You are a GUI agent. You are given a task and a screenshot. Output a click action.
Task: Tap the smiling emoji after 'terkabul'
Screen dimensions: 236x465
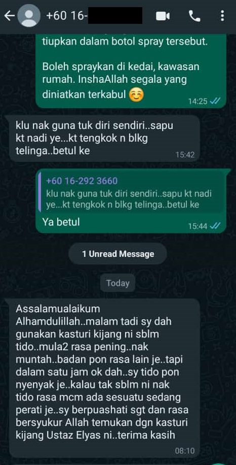coord(136,95)
